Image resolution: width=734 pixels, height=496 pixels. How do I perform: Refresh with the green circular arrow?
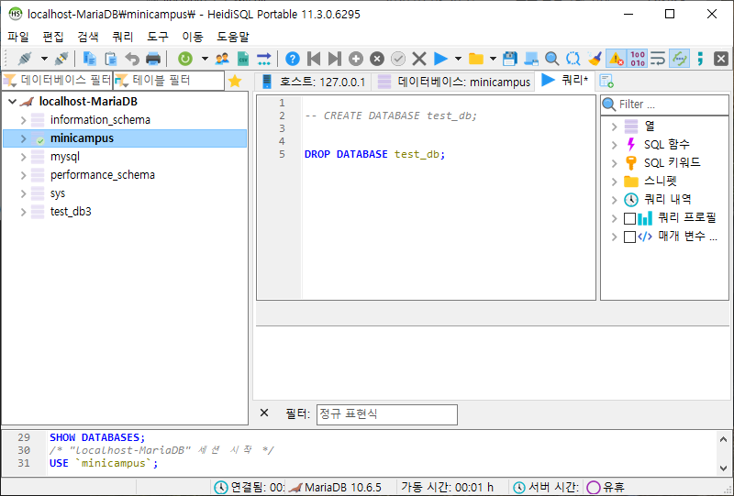185,59
